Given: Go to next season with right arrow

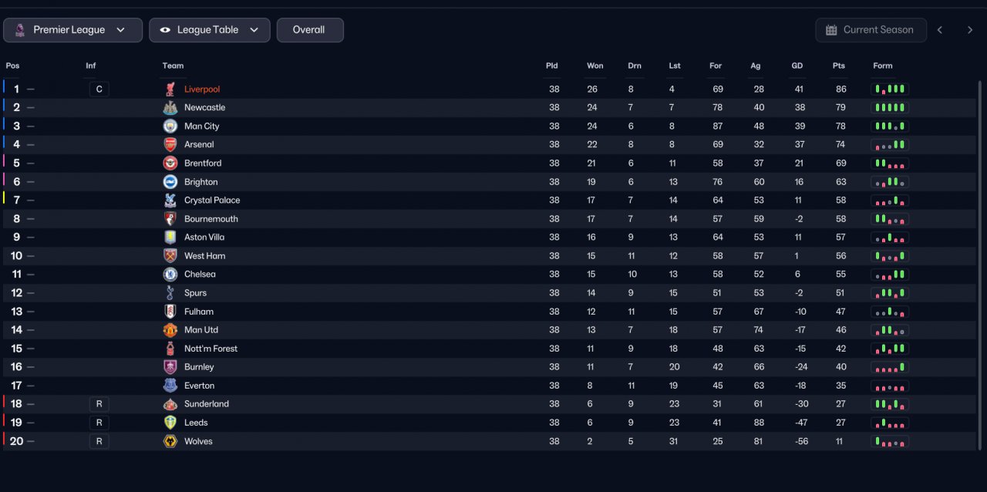Looking at the screenshot, I should click(x=970, y=30).
